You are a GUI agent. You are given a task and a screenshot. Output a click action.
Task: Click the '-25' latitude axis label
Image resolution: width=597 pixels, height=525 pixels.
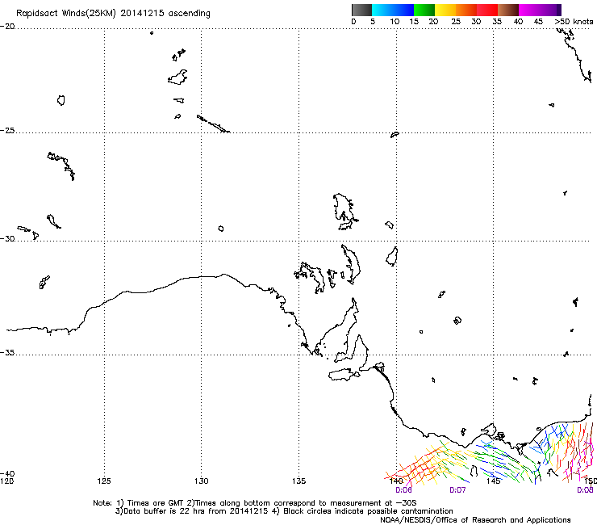pos(7,130)
